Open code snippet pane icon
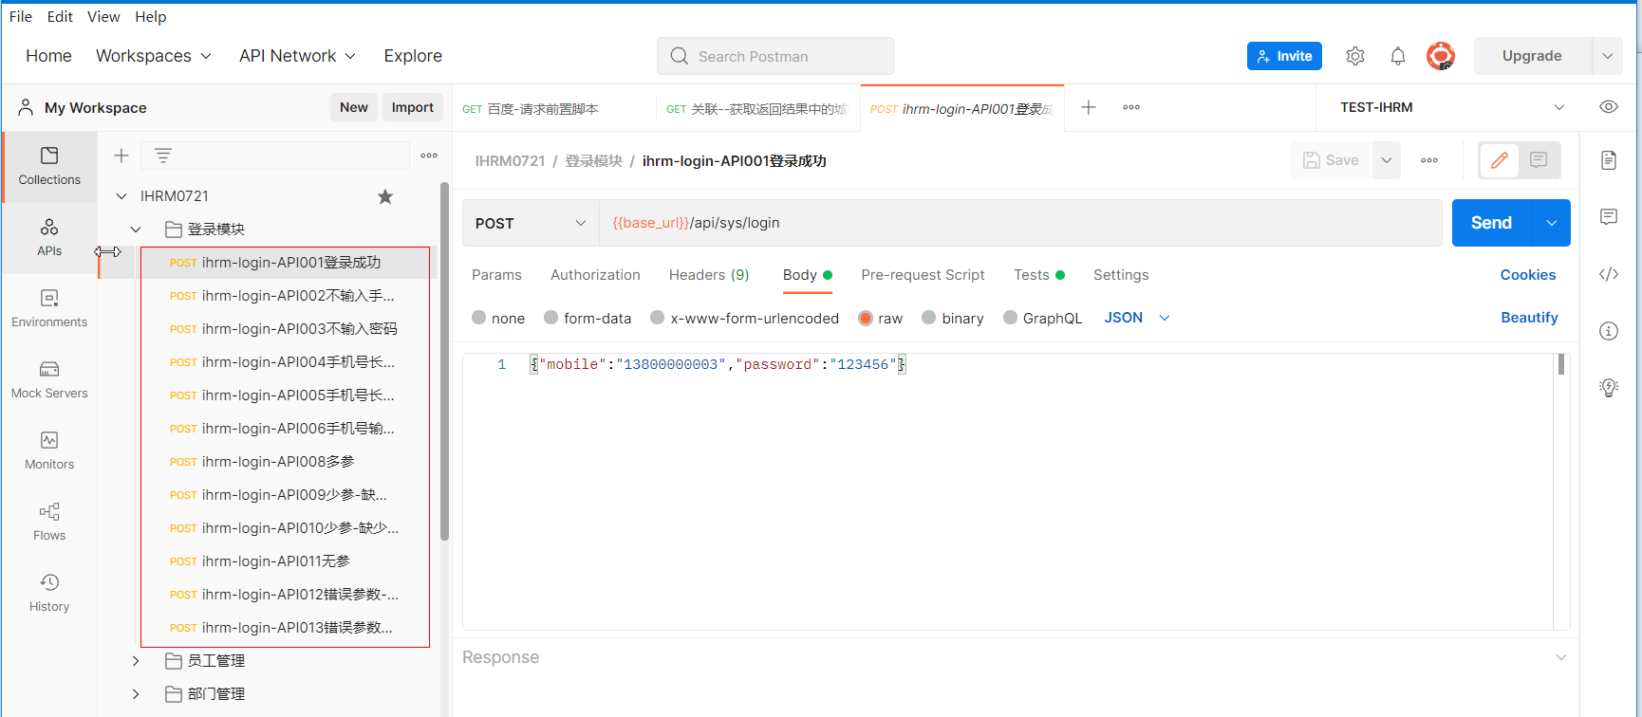This screenshot has width=1642, height=717. 1609,274
